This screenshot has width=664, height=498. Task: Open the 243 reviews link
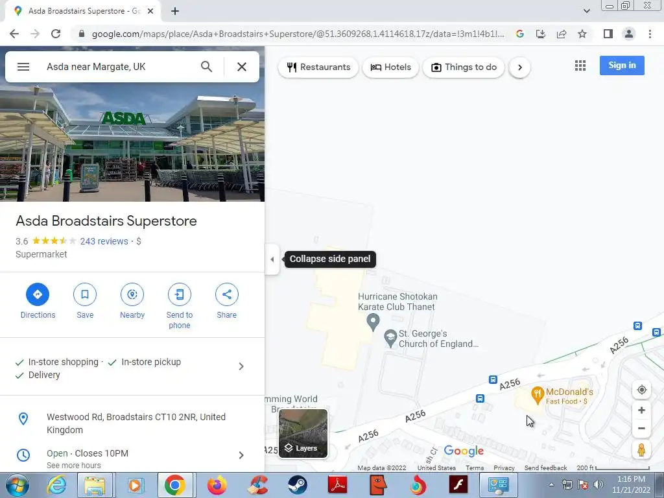[x=104, y=241]
